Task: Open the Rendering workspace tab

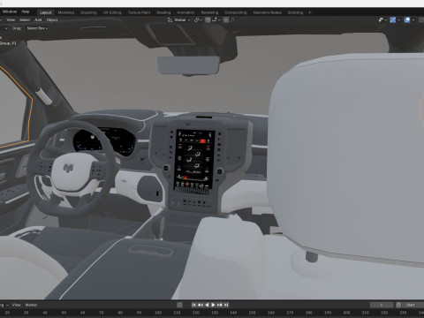Action: click(x=209, y=12)
